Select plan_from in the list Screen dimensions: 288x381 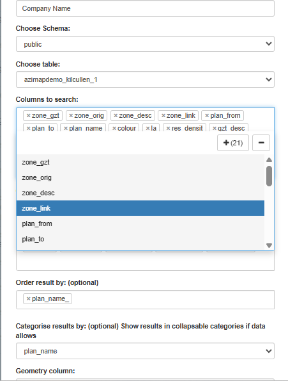140,223
